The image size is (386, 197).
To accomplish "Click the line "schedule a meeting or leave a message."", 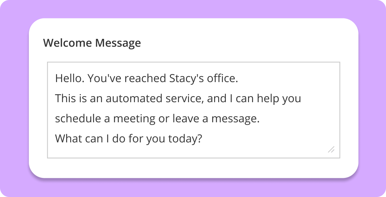I will (x=157, y=119).
